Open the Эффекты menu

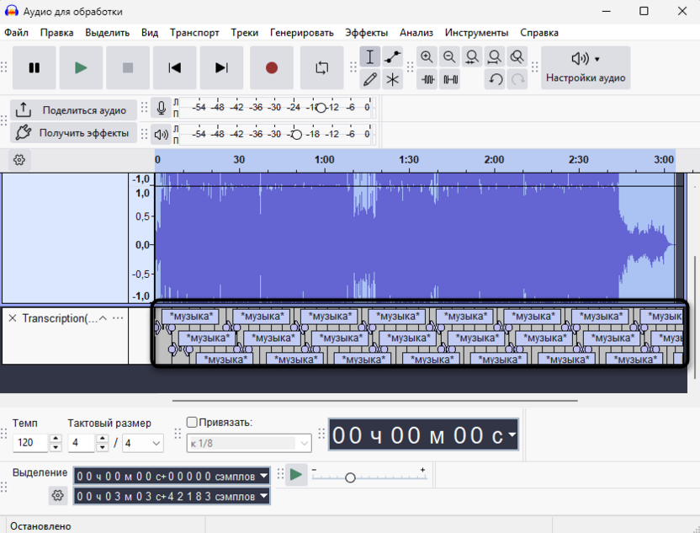pyautogui.click(x=366, y=33)
